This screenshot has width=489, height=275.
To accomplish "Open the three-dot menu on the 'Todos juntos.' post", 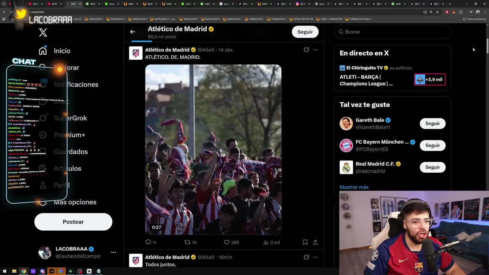I will click(x=315, y=257).
